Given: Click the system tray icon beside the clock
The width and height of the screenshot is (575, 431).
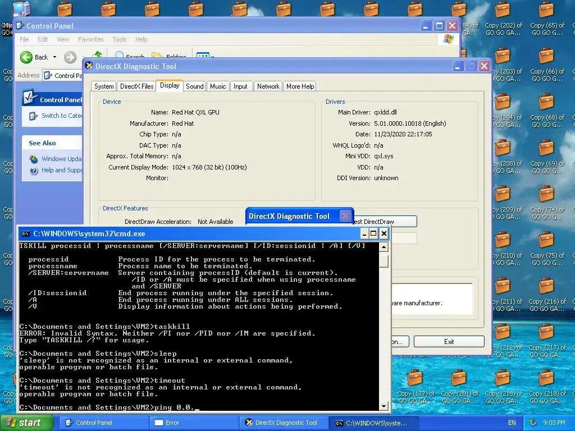Looking at the screenshot, I should [x=533, y=423].
